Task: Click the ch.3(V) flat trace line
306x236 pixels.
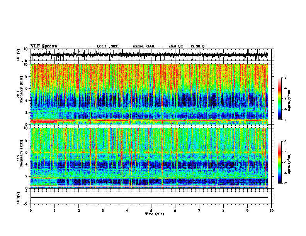Action: click(x=149, y=197)
